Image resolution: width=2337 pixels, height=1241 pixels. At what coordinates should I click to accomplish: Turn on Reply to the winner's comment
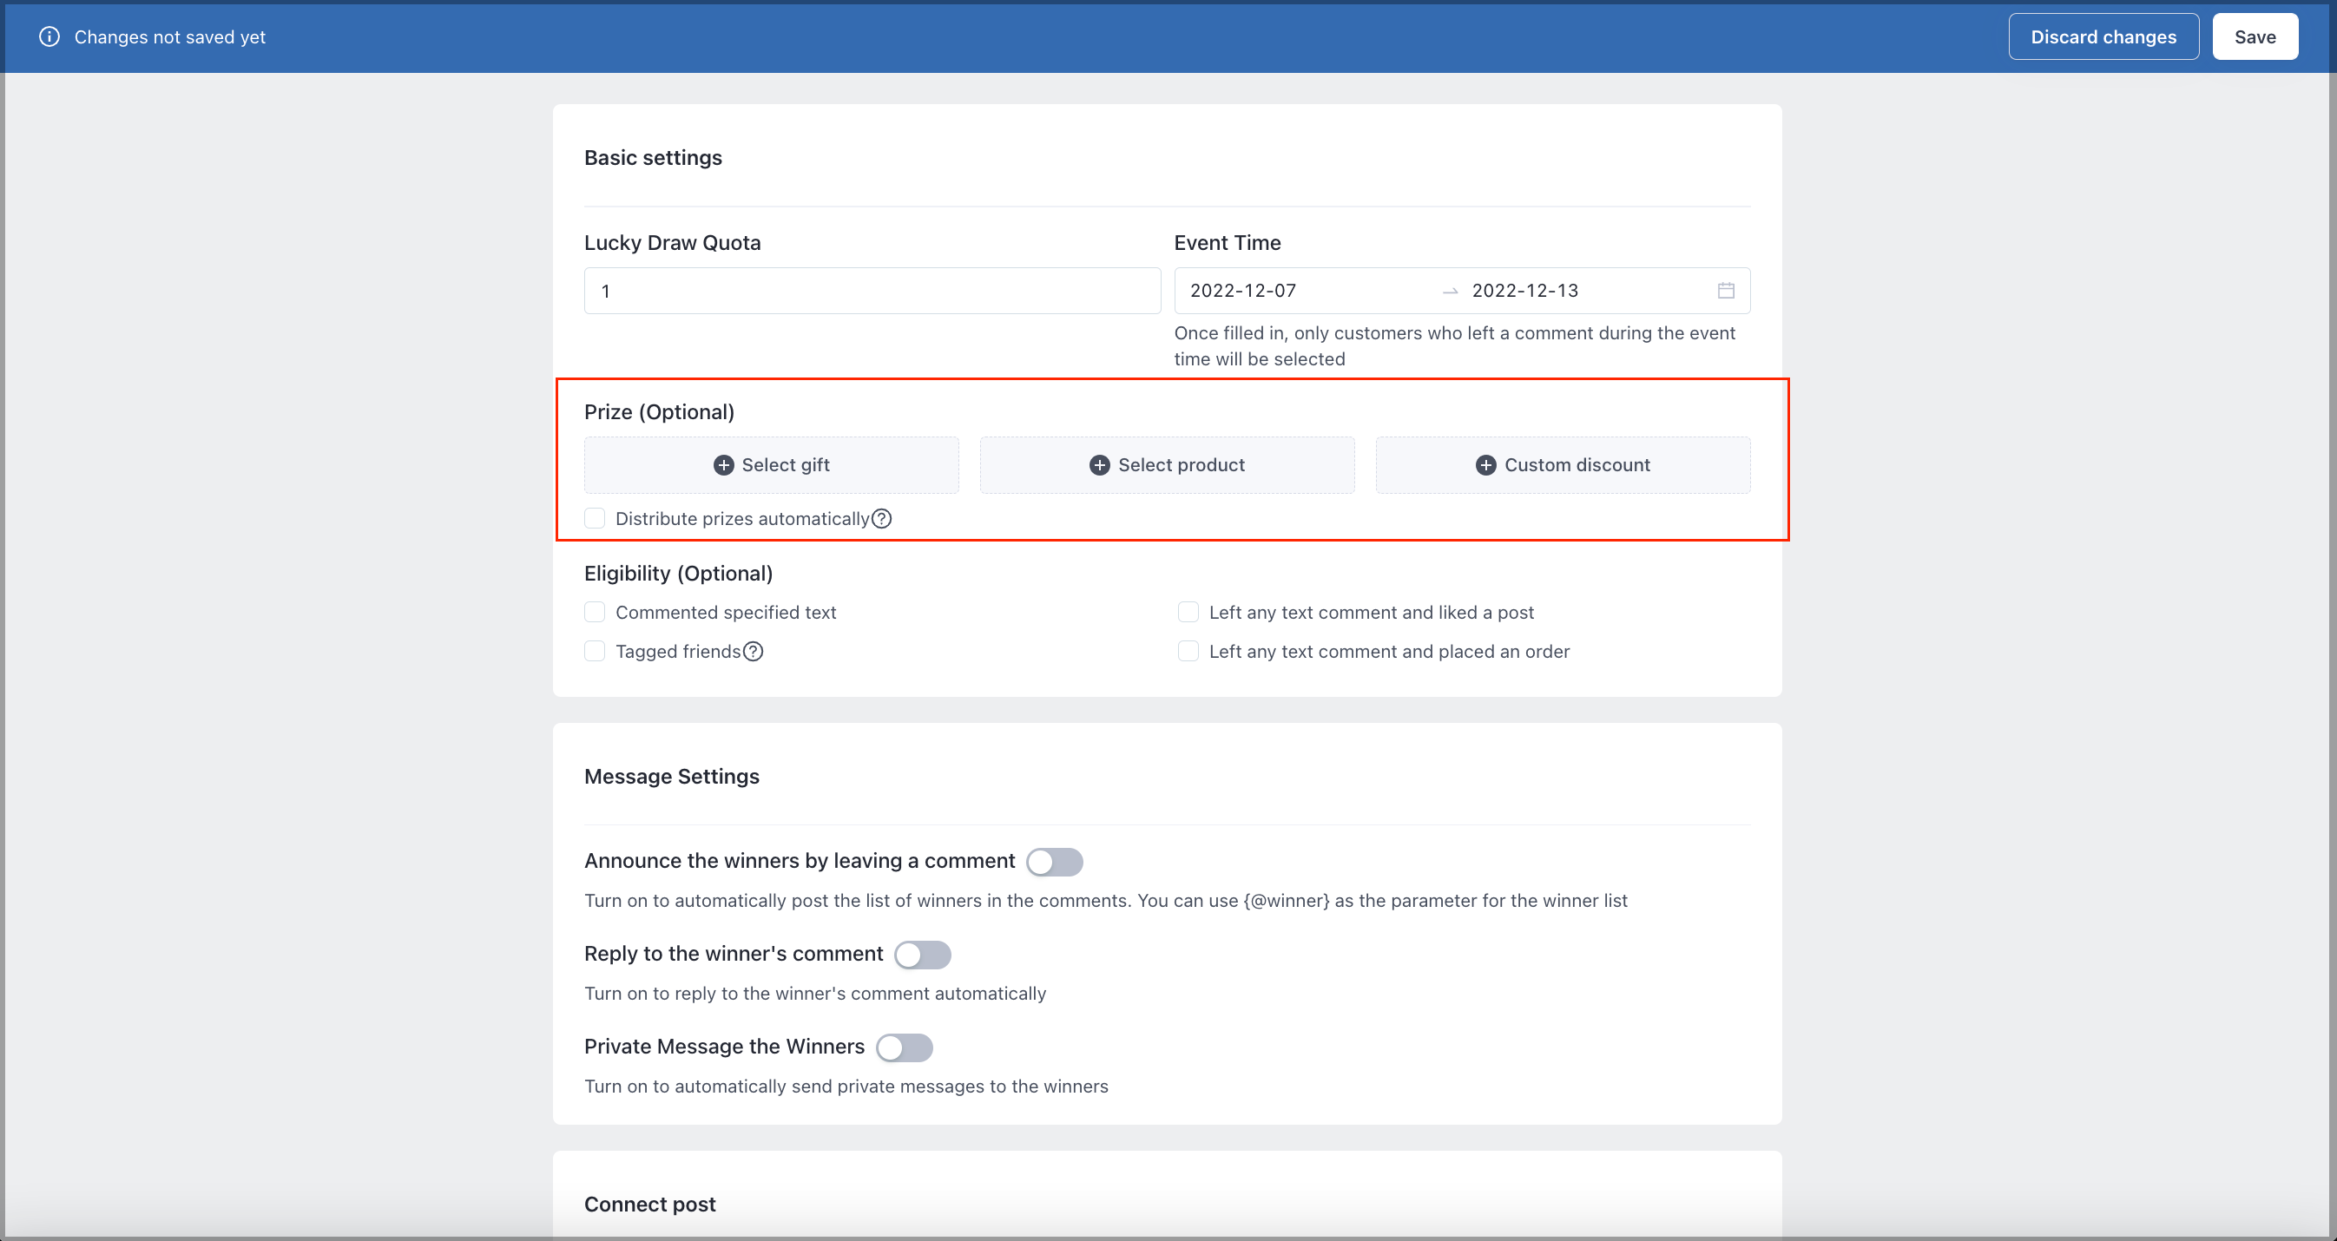tap(923, 955)
